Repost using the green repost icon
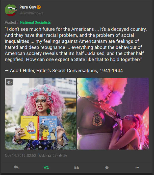Viewport: 154px width, 175px height. pyautogui.click(x=46, y=168)
